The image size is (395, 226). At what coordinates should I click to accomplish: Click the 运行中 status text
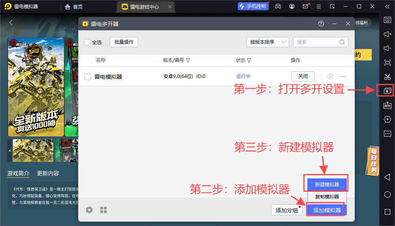243,76
